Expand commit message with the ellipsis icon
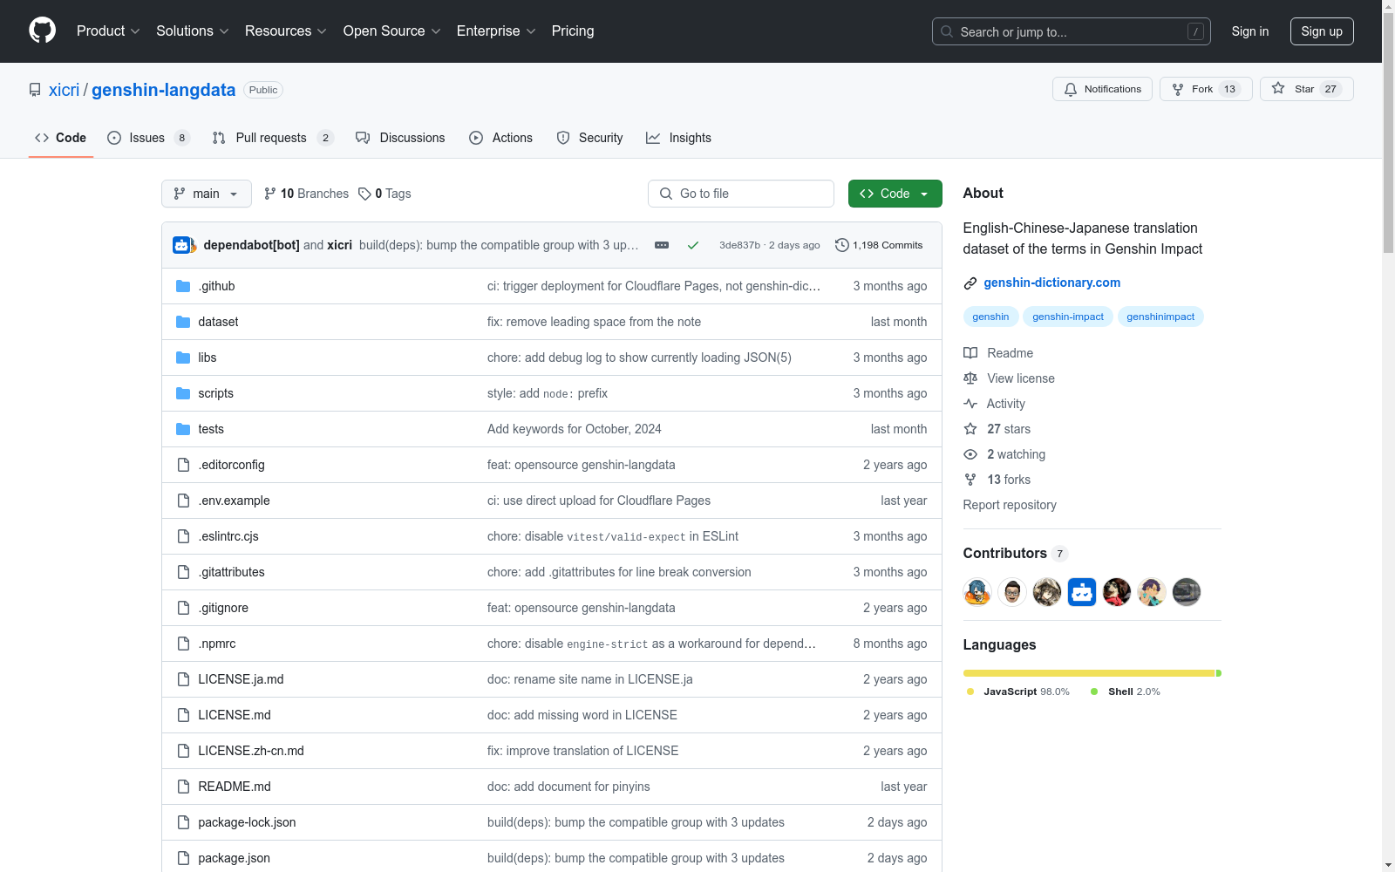This screenshot has height=872, width=1395. [662, 245]
